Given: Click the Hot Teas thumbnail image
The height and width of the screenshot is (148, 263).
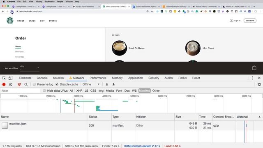Looking at the screenshot, I should click(193, 48).
